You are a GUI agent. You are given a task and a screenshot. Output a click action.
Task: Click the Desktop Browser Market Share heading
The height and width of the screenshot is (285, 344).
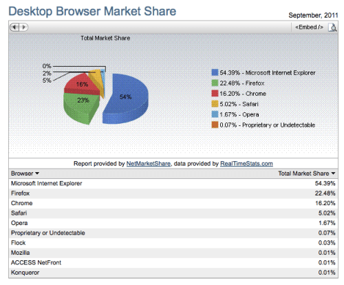(x=92, y=12)
